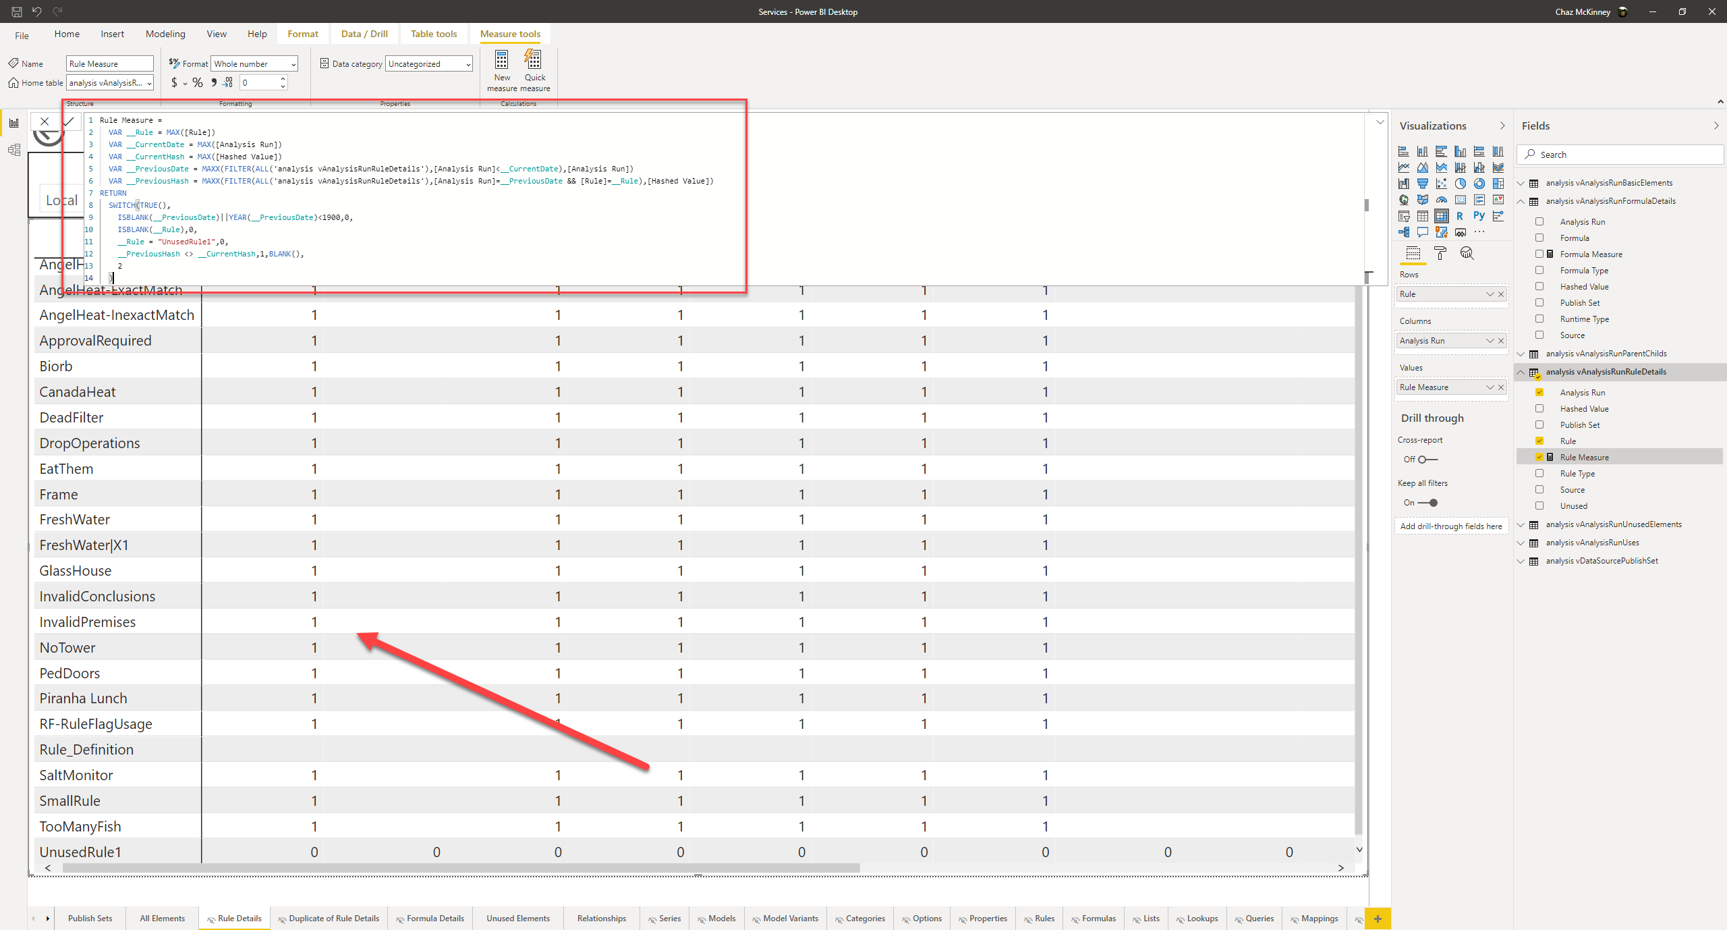Select the Donut chart visualization
The height and width of the screenshot is (930, 1727).
pyautogui.click(x=1479, y=184)
